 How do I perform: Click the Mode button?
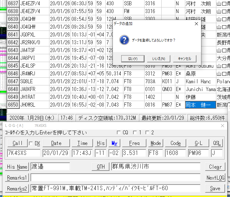(x=156, y=143)
